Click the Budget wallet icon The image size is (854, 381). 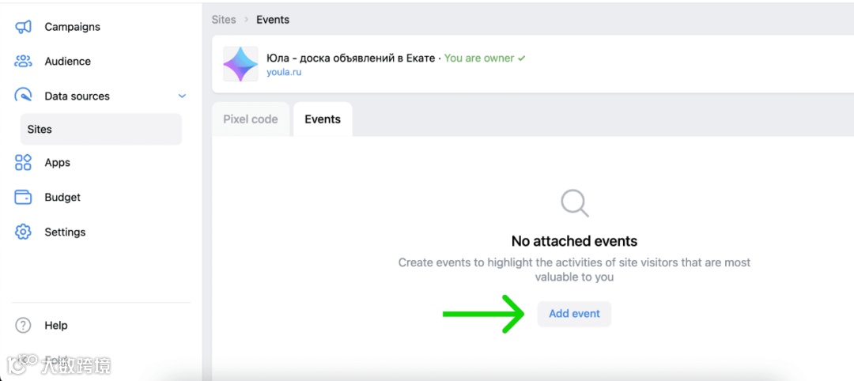click(x=23, y=198)
